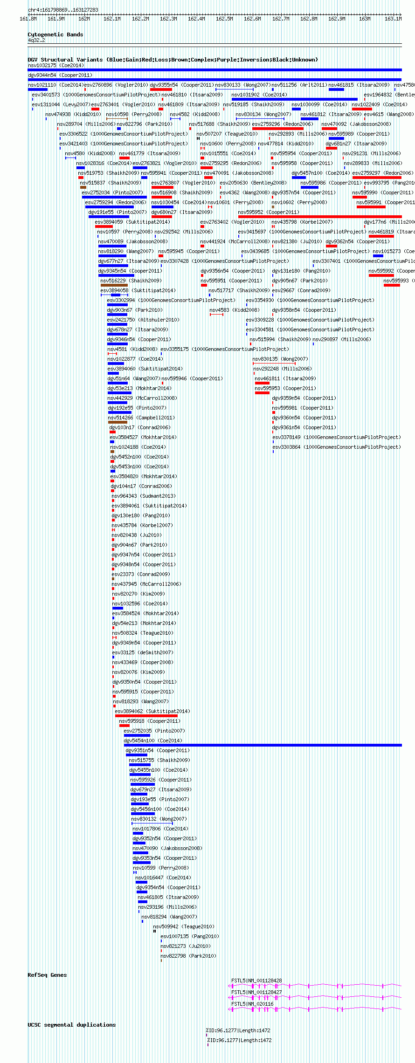The width and height of the screenshot is (415, 1063).
Task: Click the 163M ruler position
Action: pos(365,19)
